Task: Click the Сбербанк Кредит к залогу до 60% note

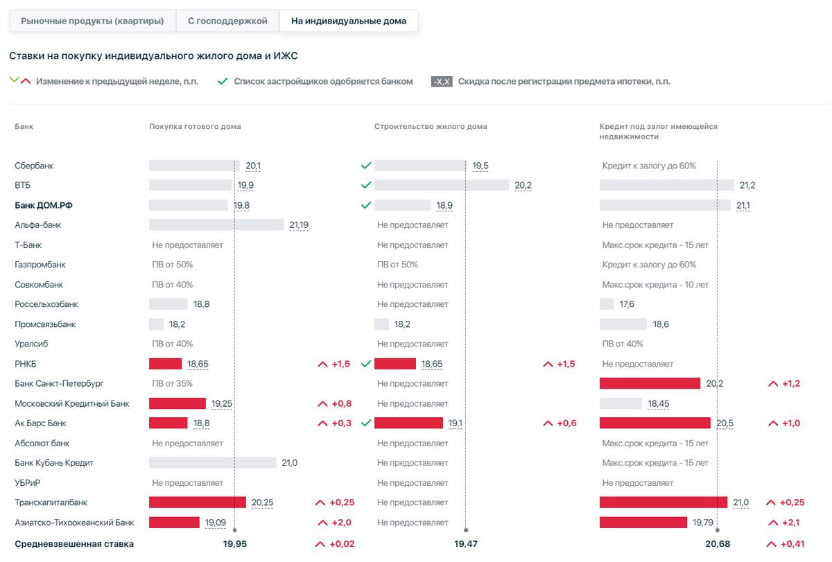Action: click(x=649, y=166)
